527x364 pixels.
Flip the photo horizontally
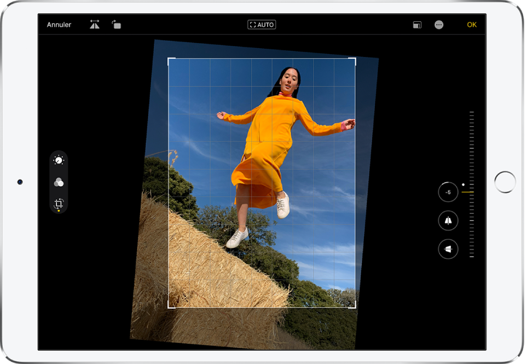click(94, 25)
